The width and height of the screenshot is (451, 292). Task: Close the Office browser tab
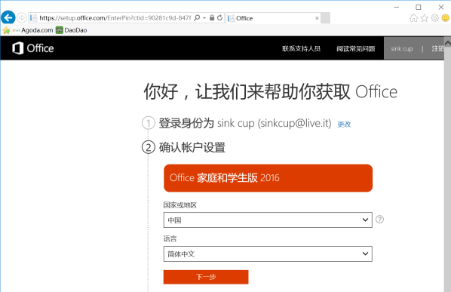(x=317, y=18)
